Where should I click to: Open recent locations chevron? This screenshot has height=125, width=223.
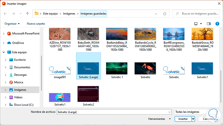point(21,14)
